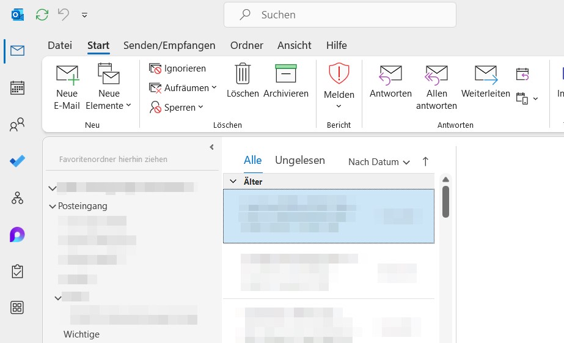Screen dimensions: 564x343
Task: Click the message list scrollbar thumb
Action: [x=445, y=202]
